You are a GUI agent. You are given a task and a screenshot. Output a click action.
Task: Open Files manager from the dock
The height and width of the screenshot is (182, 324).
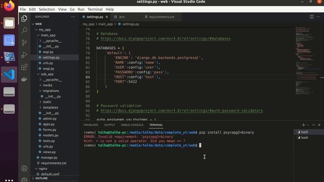coord(9,23)
